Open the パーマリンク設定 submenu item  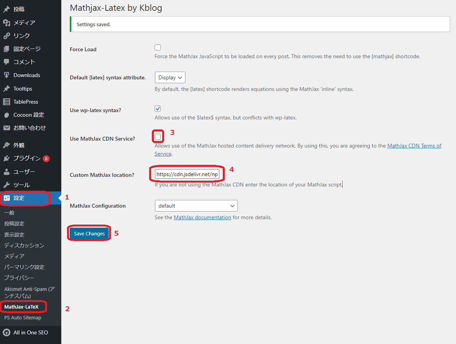tap(24, 267)
